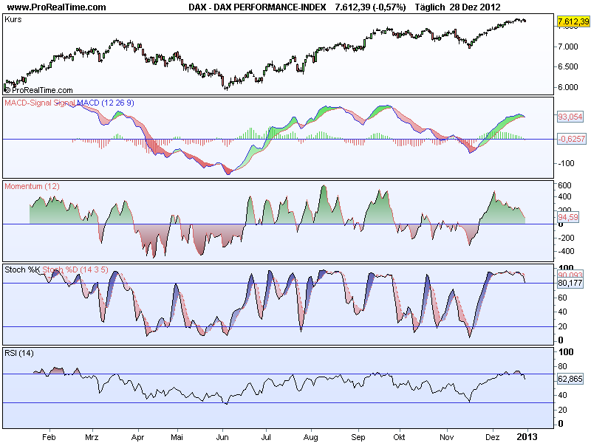The width and height of the screenshot is (591, 443).
Task: Click the Mrz time axis label
Action: (x=92, y=437)
